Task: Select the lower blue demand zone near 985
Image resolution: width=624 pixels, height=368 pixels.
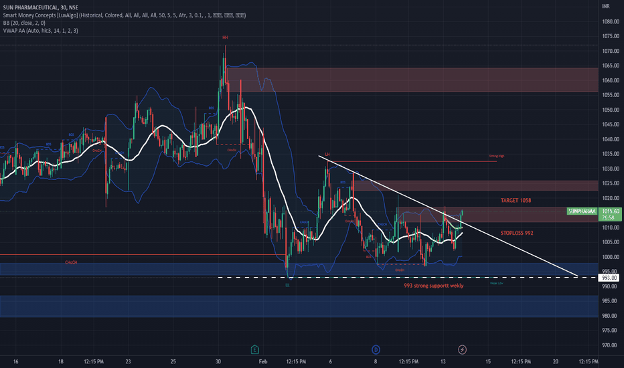Action: pyautogui.click(x=299, y=306)
